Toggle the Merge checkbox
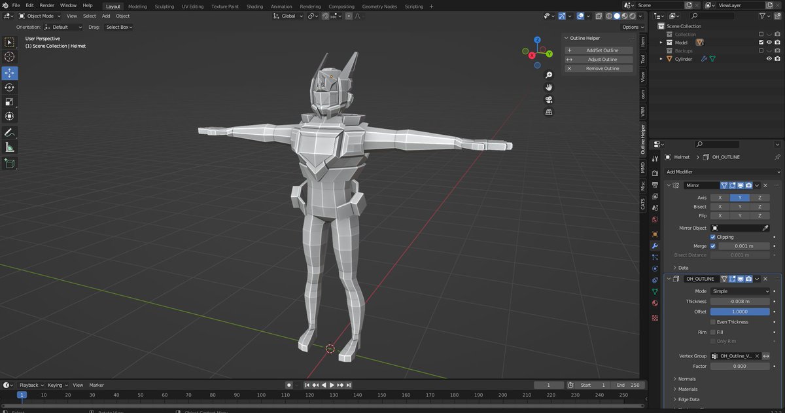Image resolution: width=785 pixels, height=413 pixels. (x=713, y=245)
